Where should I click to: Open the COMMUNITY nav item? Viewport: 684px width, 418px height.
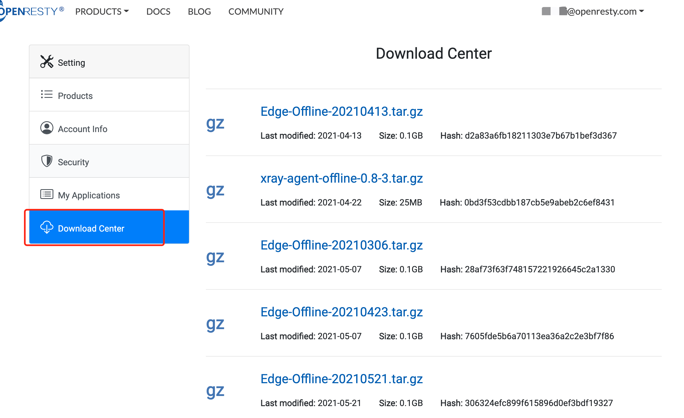(x=256, y=11)
